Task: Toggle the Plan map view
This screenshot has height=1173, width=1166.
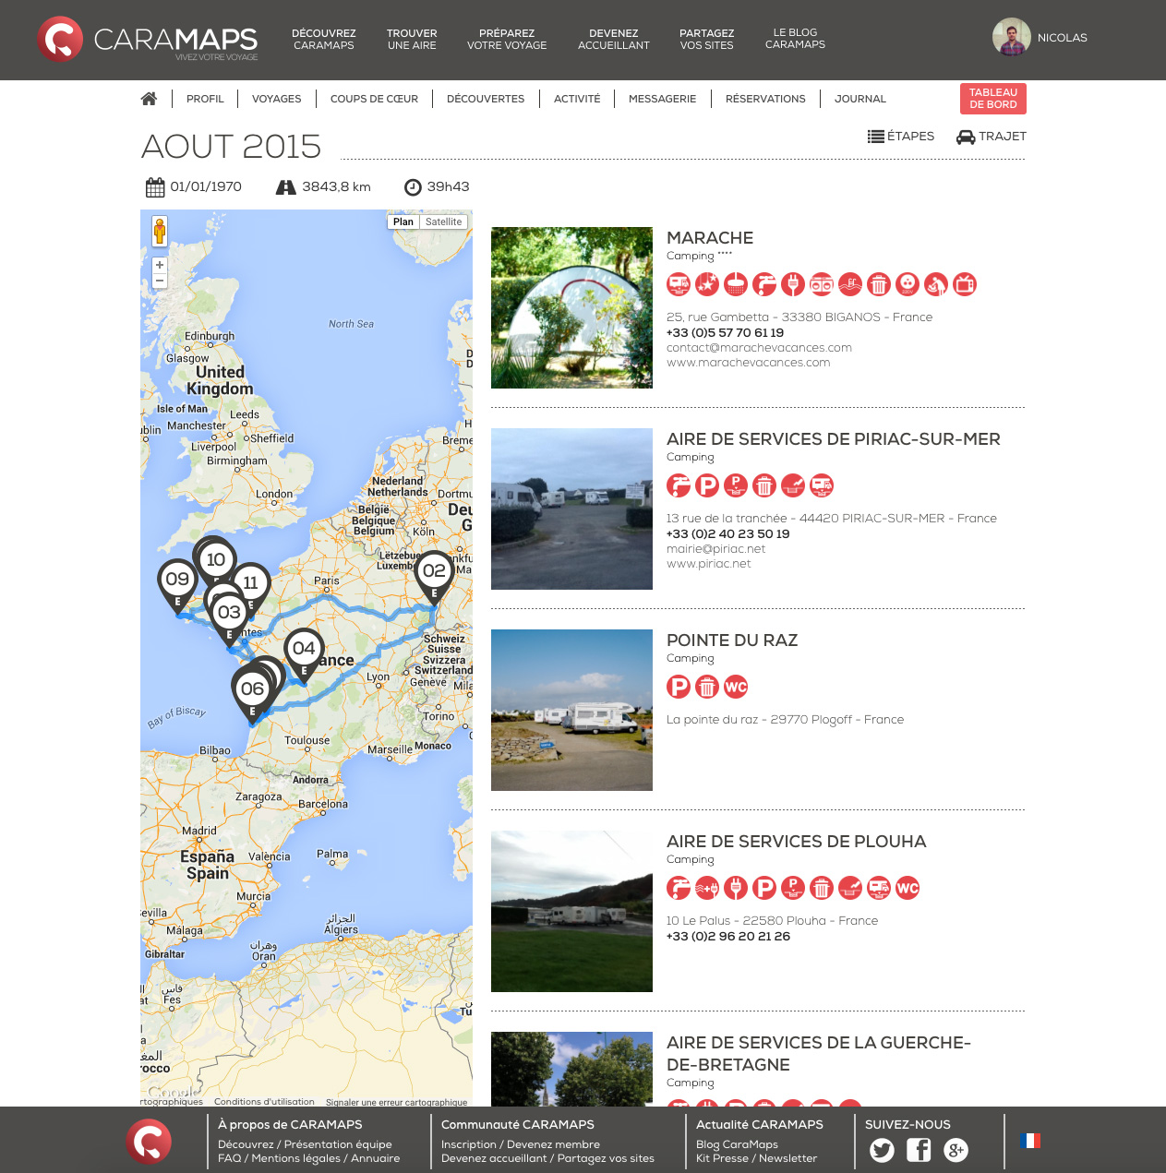Action: (403, 221)
